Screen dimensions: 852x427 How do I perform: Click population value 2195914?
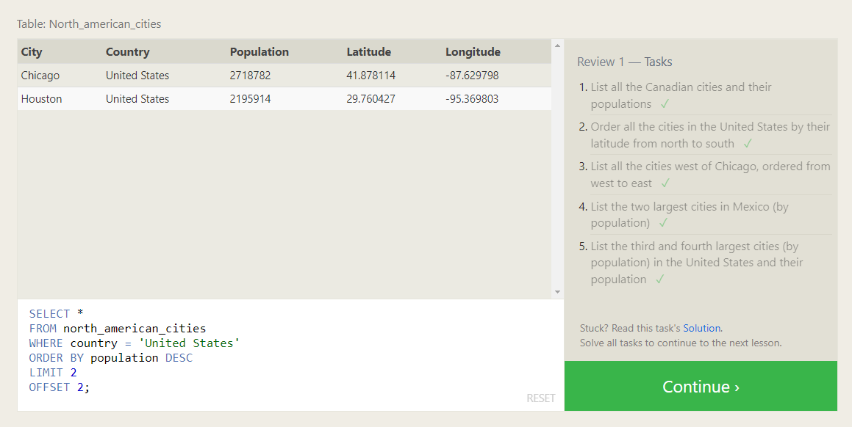tap(250, 99)
